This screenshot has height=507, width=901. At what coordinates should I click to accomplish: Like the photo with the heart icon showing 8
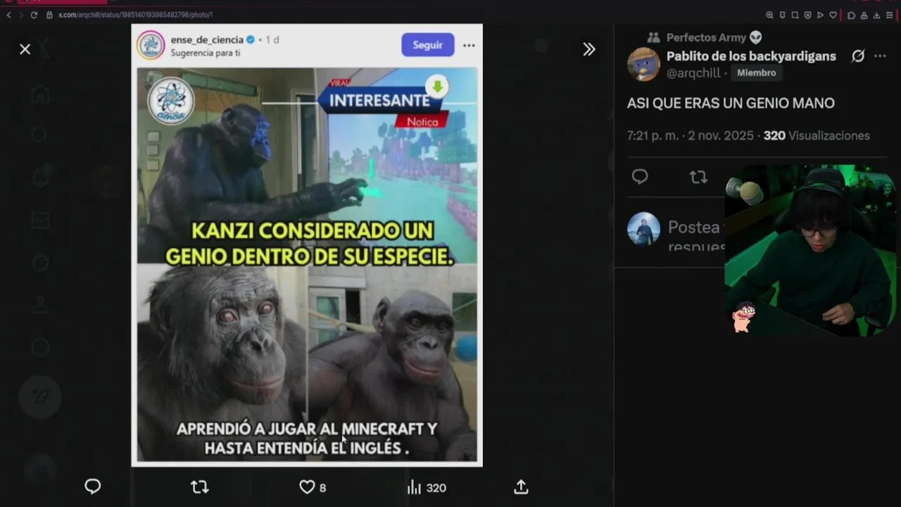coord(313,487)
